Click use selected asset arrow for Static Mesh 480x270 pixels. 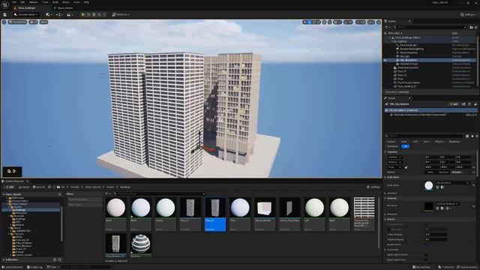pyautogui.click(x=437, y=187)
